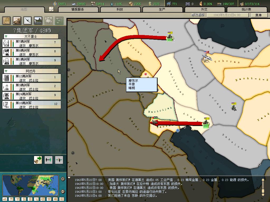Viewport: 270px width, 202px height.
Task: Open the 外交 diplomacy tab
Action: [204, 9]
